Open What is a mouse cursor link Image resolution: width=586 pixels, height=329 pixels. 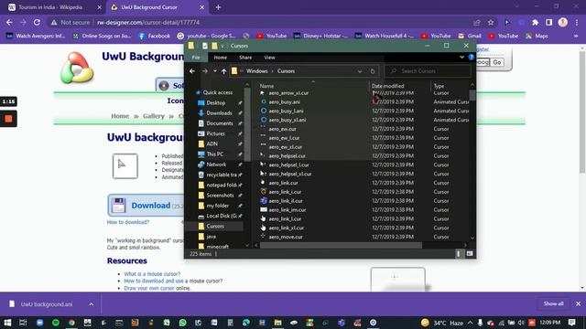152,274
